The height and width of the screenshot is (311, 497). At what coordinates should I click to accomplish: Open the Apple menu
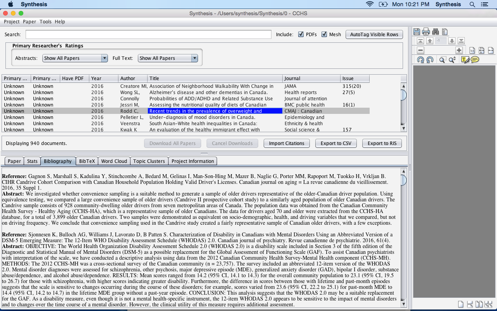(10, 4)
